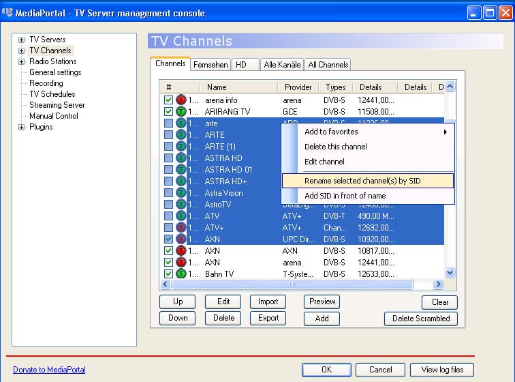The height and width of the screenshot is (382, 515).
Task: Click the channel icon beside ASTRA HD 01
Action: pos(181,169)
